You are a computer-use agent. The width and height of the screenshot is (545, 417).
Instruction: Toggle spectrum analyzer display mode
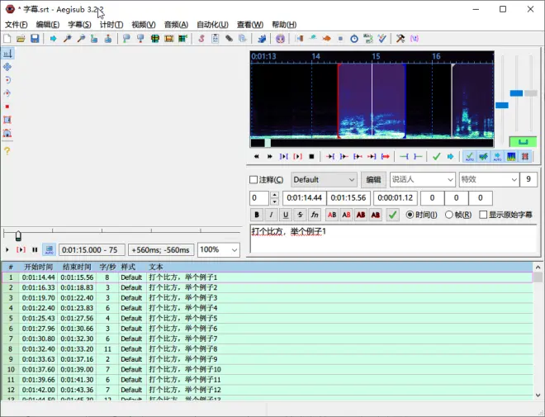[511, 157]
